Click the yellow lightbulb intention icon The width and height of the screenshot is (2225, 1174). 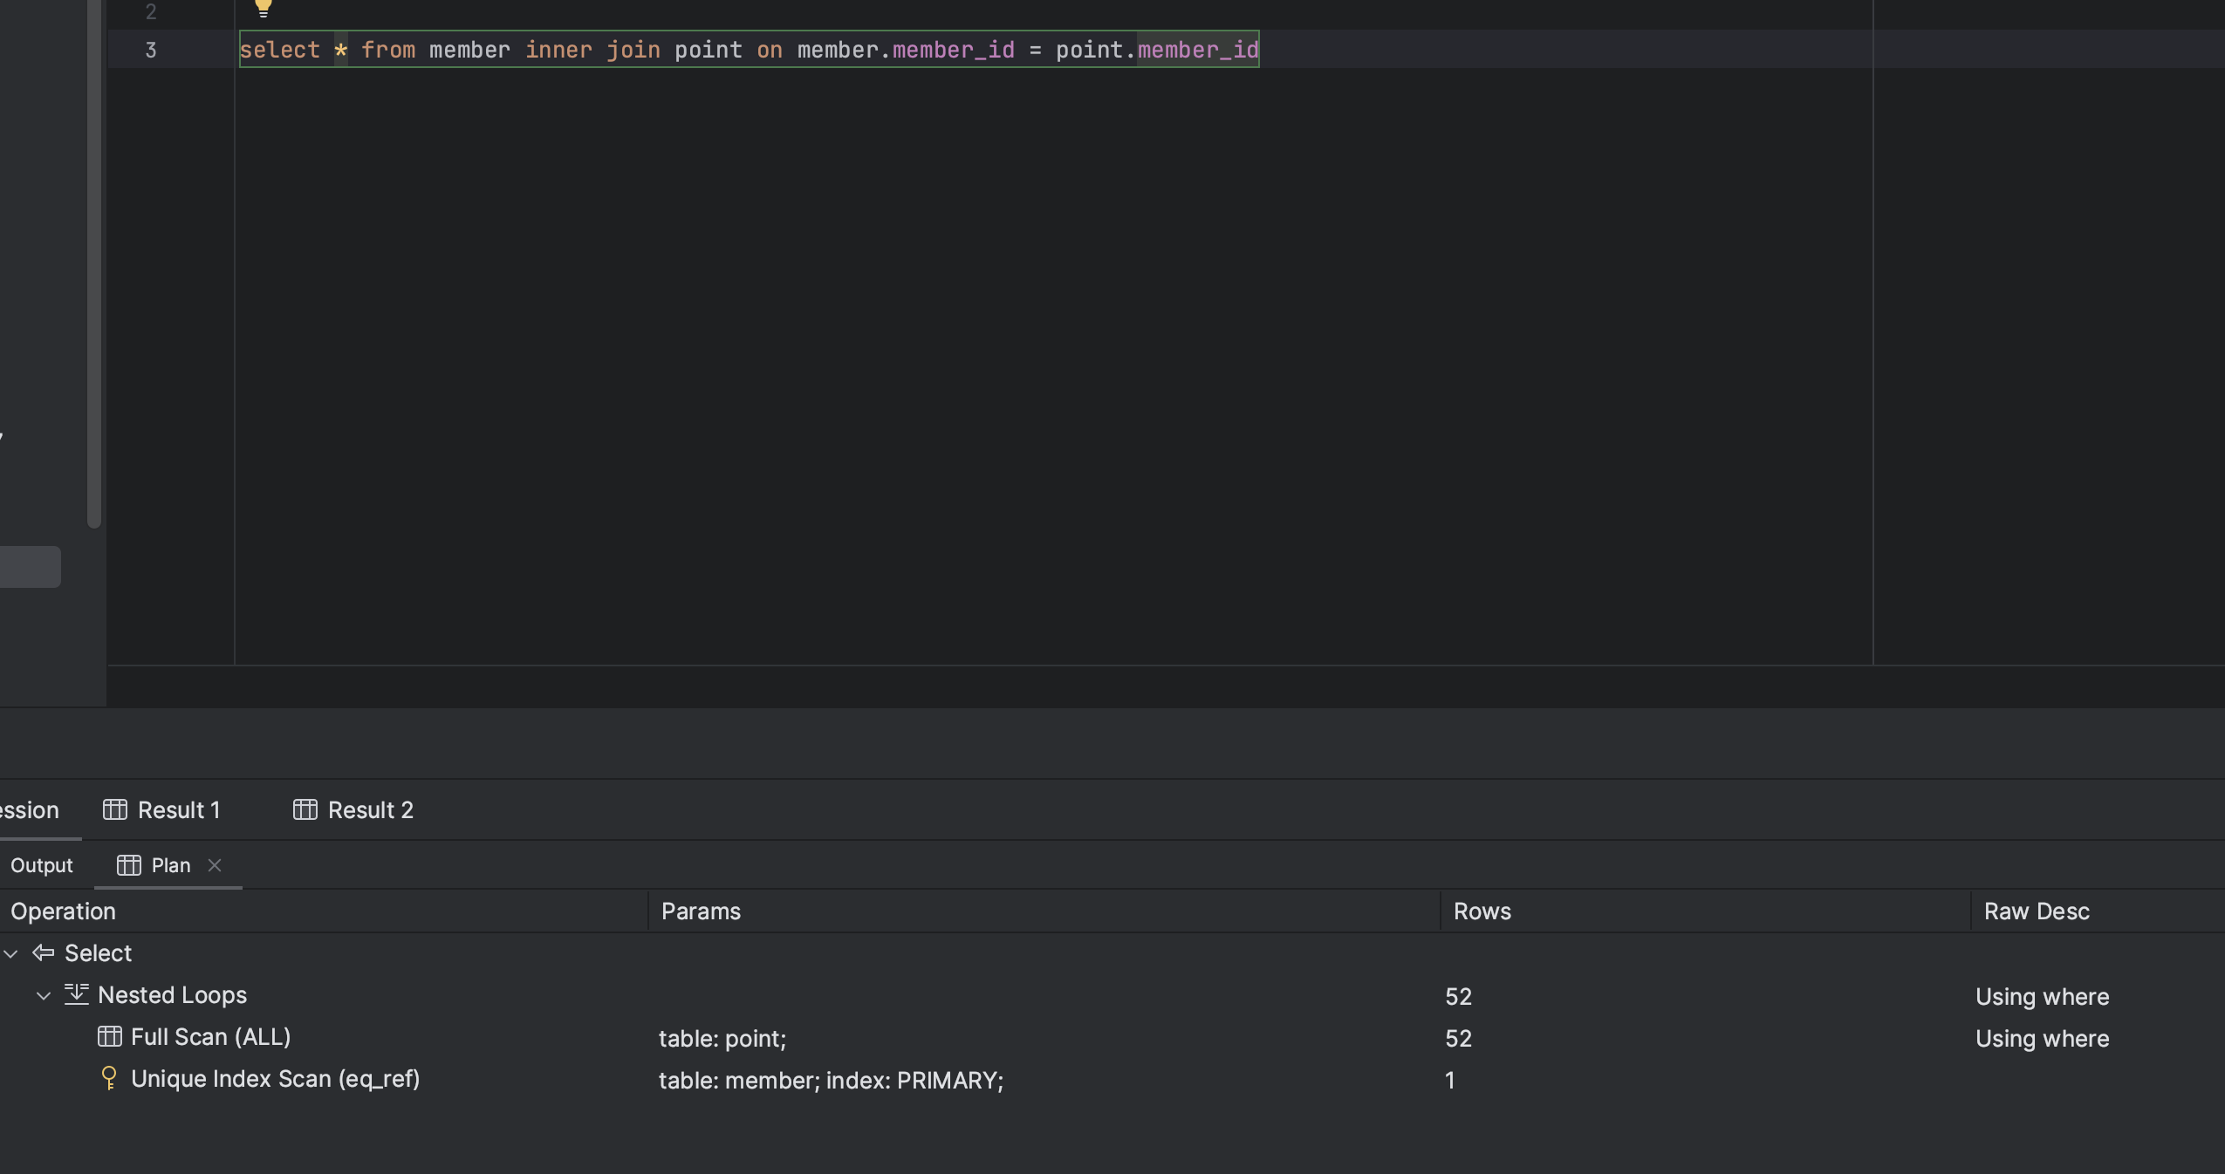pyautogui.click(x=263, y=8)
